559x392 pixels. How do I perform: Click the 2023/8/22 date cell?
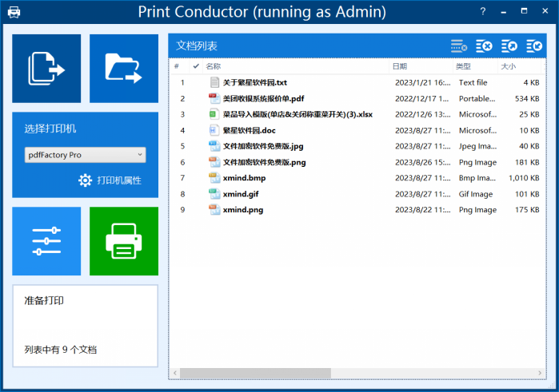click(422, 210)
